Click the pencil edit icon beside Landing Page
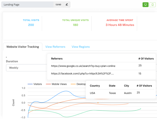 tap(67, 5)
